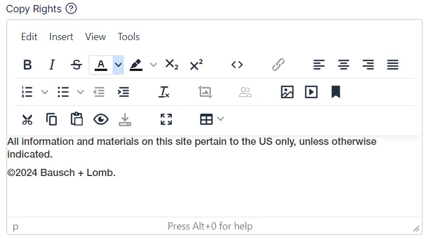Toggle strikethrough formatting
This screenshot has height=239, width=429.
(76, 65)
